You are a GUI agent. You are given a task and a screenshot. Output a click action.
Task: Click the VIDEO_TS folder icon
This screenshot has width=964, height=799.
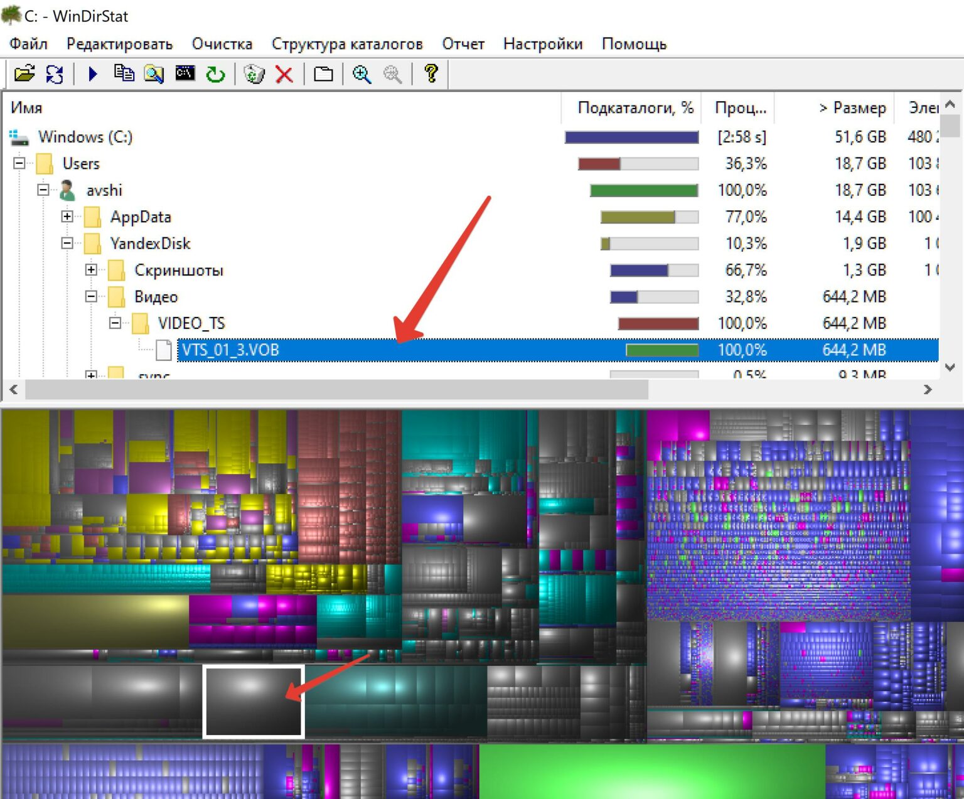(141, 324)
